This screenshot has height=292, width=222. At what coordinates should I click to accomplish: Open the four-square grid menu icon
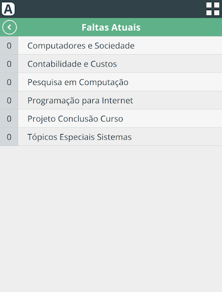[213, 9]
